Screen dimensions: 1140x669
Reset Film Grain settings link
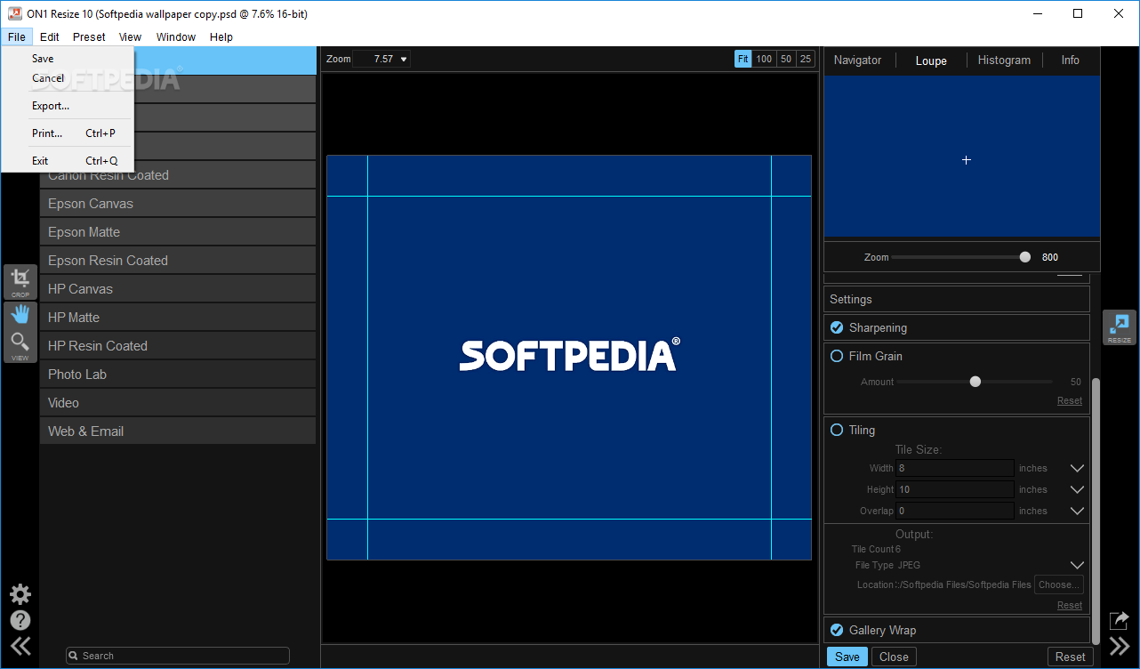click(x=1070, y=400)
